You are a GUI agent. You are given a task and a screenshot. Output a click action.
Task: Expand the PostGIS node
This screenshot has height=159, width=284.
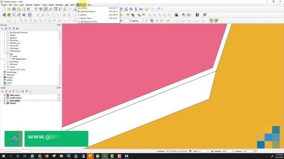(2, 78)
